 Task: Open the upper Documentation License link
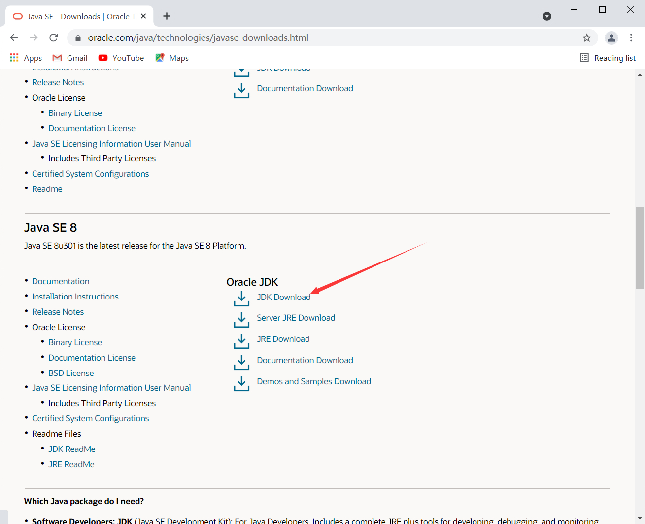tap(92, 128)
